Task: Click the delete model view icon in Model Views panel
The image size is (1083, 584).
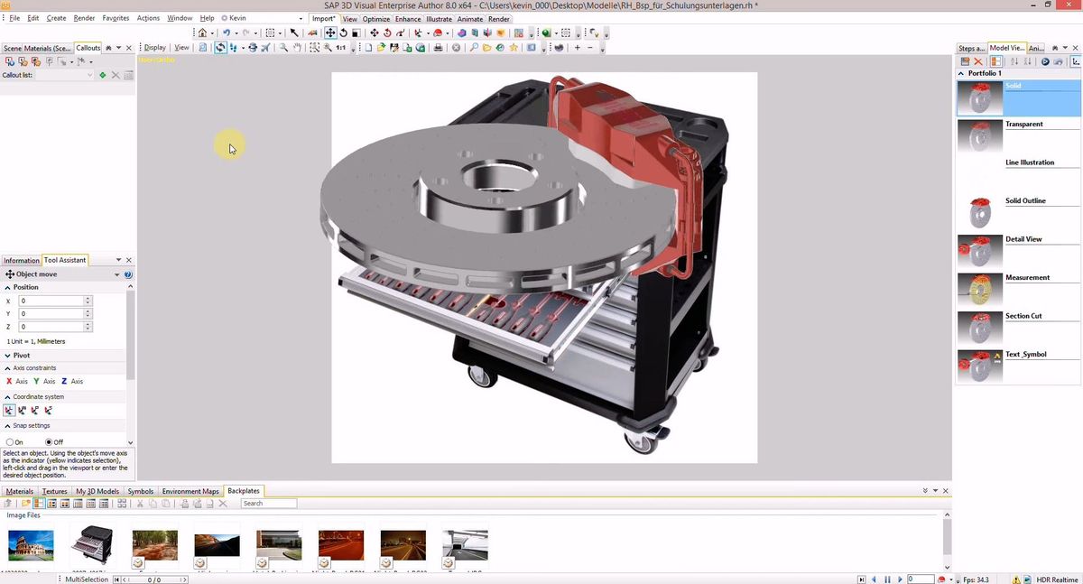Action: click(977, 60)
